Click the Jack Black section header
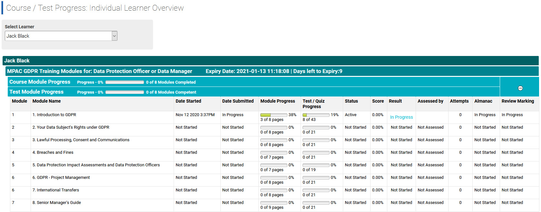 click(17, 60)
